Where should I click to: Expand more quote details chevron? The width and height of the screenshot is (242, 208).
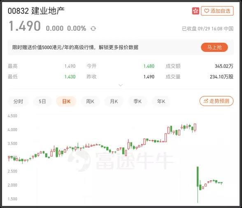tap(121, 85)
